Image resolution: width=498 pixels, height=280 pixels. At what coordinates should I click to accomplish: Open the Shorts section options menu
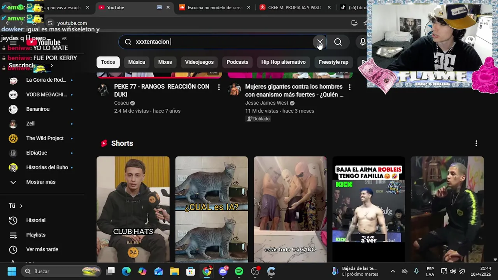click(476, 143)
